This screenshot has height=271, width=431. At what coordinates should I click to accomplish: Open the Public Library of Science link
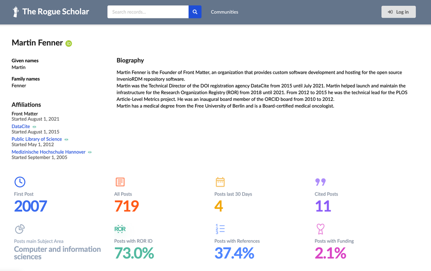point(37,139)
